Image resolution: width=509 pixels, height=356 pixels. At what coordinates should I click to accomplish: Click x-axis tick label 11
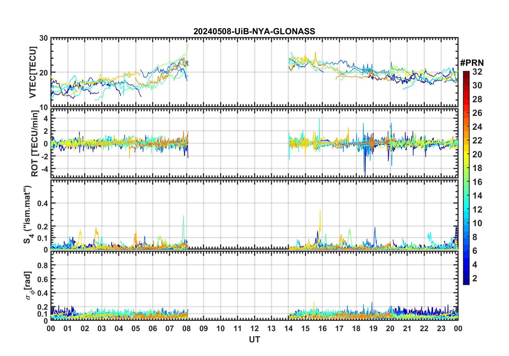click(237, 329)
